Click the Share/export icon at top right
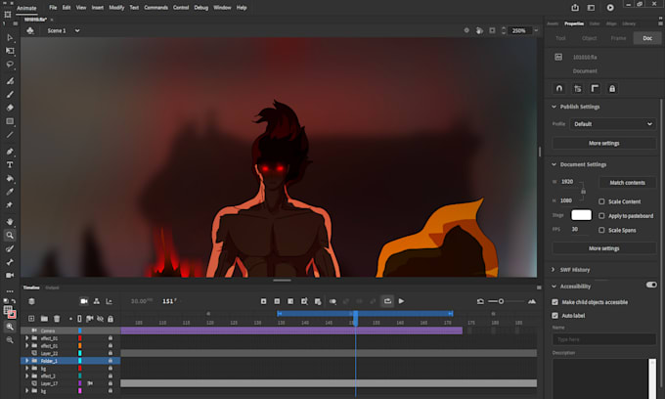Viewport: 665px width, 399px height. coord(575,8)
